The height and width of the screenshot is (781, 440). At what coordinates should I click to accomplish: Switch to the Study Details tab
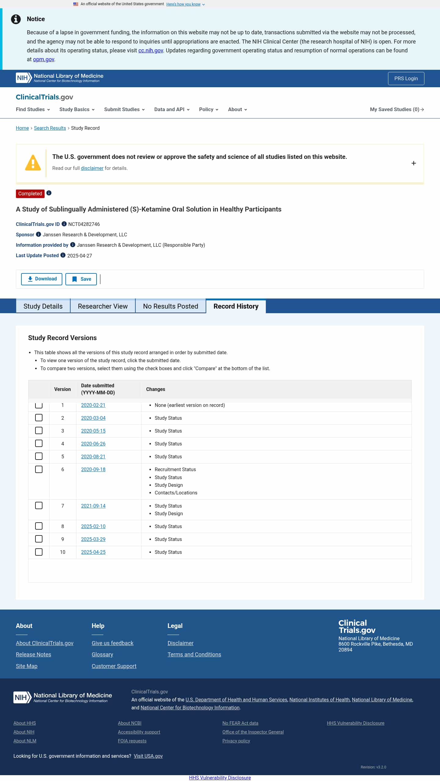(x=43, y=306)
